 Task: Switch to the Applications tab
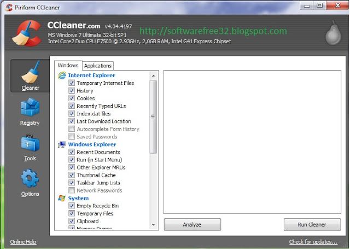click(x=98, y=66)
